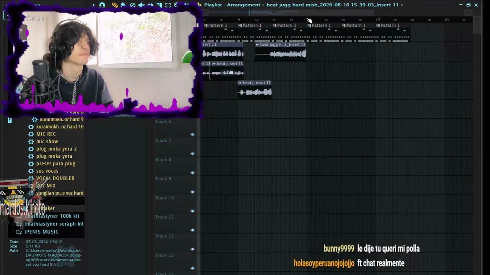This screenshot has height=275, width=490.
Task: Select the Draw pencil tool
Action: click(115, 5)
